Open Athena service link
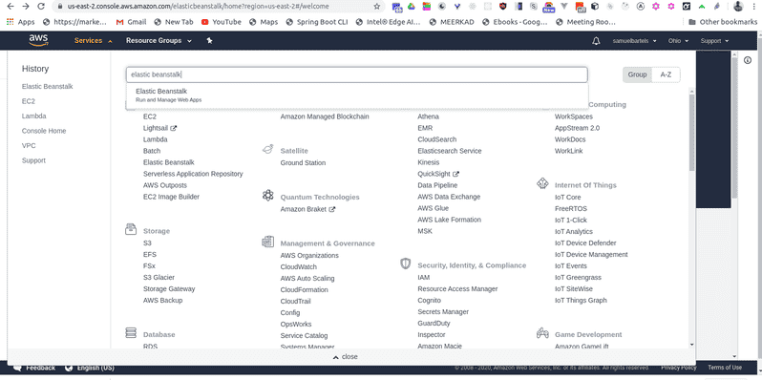Screen dimensions: 762x380 (x=428, y=116)
